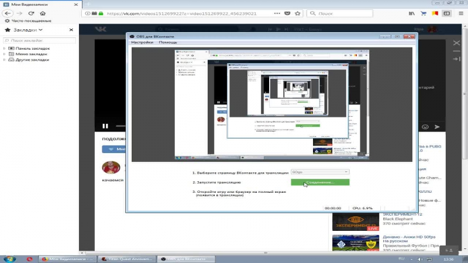The height and width of the screenshot is (263, 468).
Task: Click the Firefox Поиск search box
Action: point(340,13)
